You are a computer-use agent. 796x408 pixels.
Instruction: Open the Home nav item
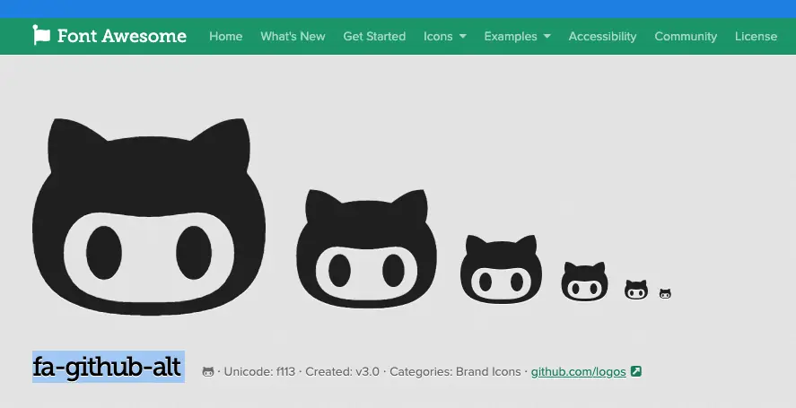(225, 36)
